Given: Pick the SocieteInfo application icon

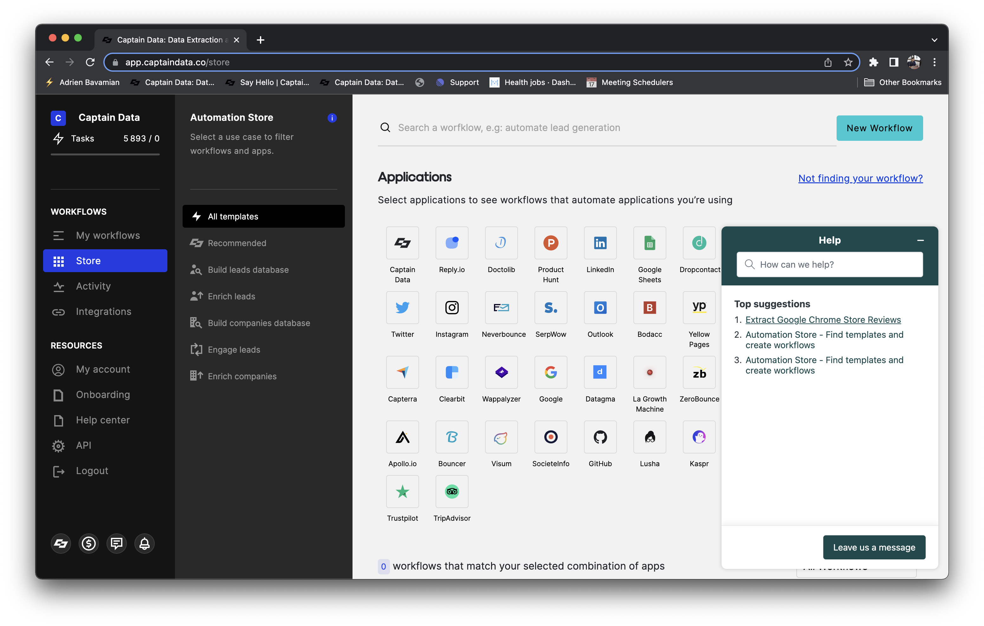Looking at the screenshot, I should click(550, 437).
